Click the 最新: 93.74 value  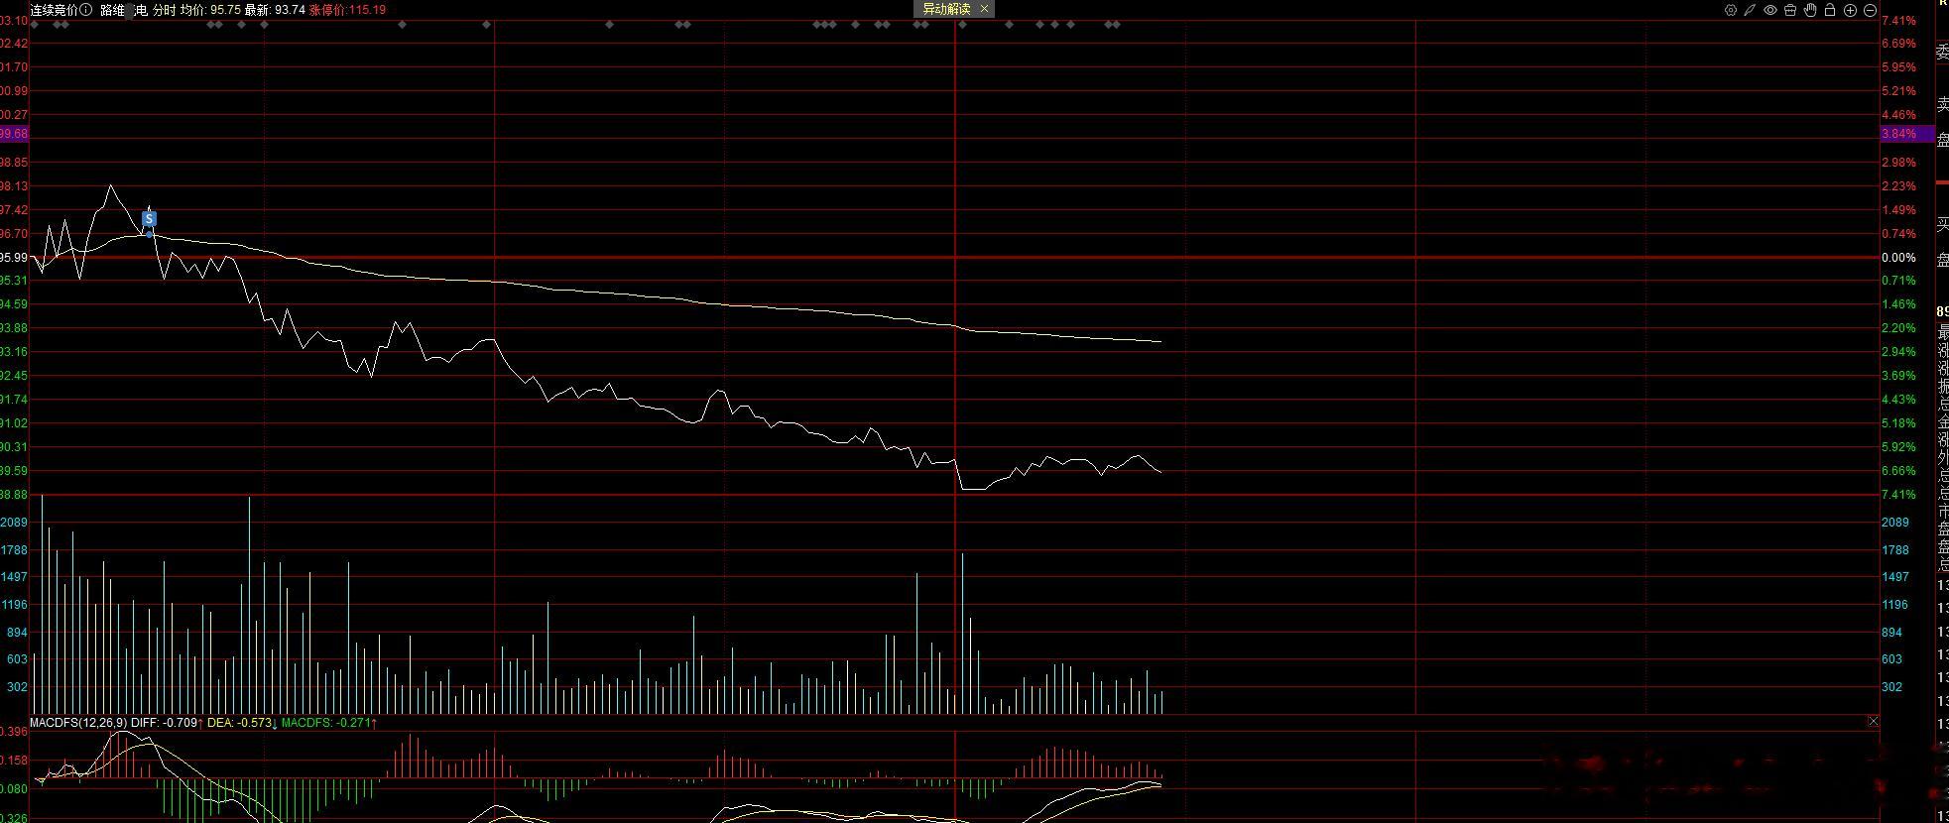tap(275, 10)
